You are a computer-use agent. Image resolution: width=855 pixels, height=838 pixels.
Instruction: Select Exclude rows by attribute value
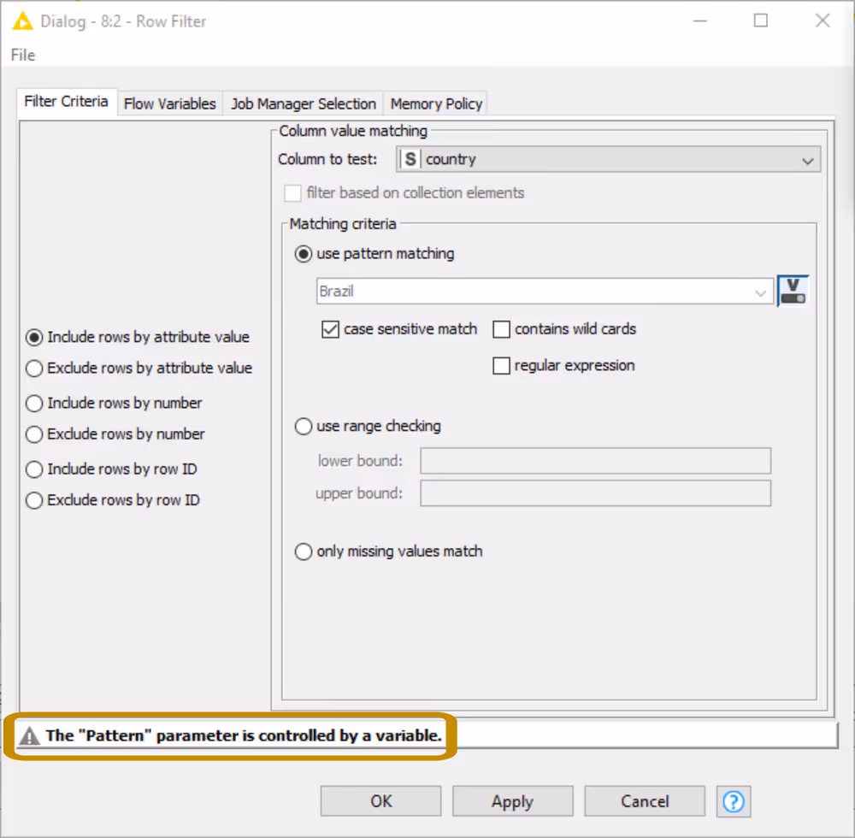[x=33, y=369]
